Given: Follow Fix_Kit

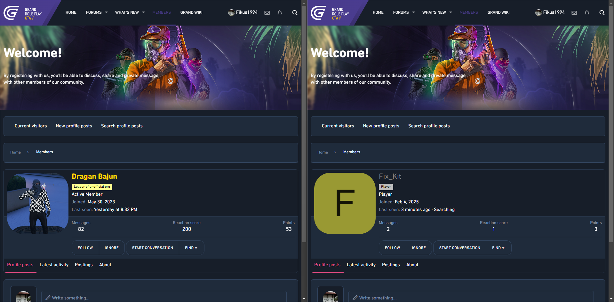Looking at the screenshot, I should click(393, 248).
